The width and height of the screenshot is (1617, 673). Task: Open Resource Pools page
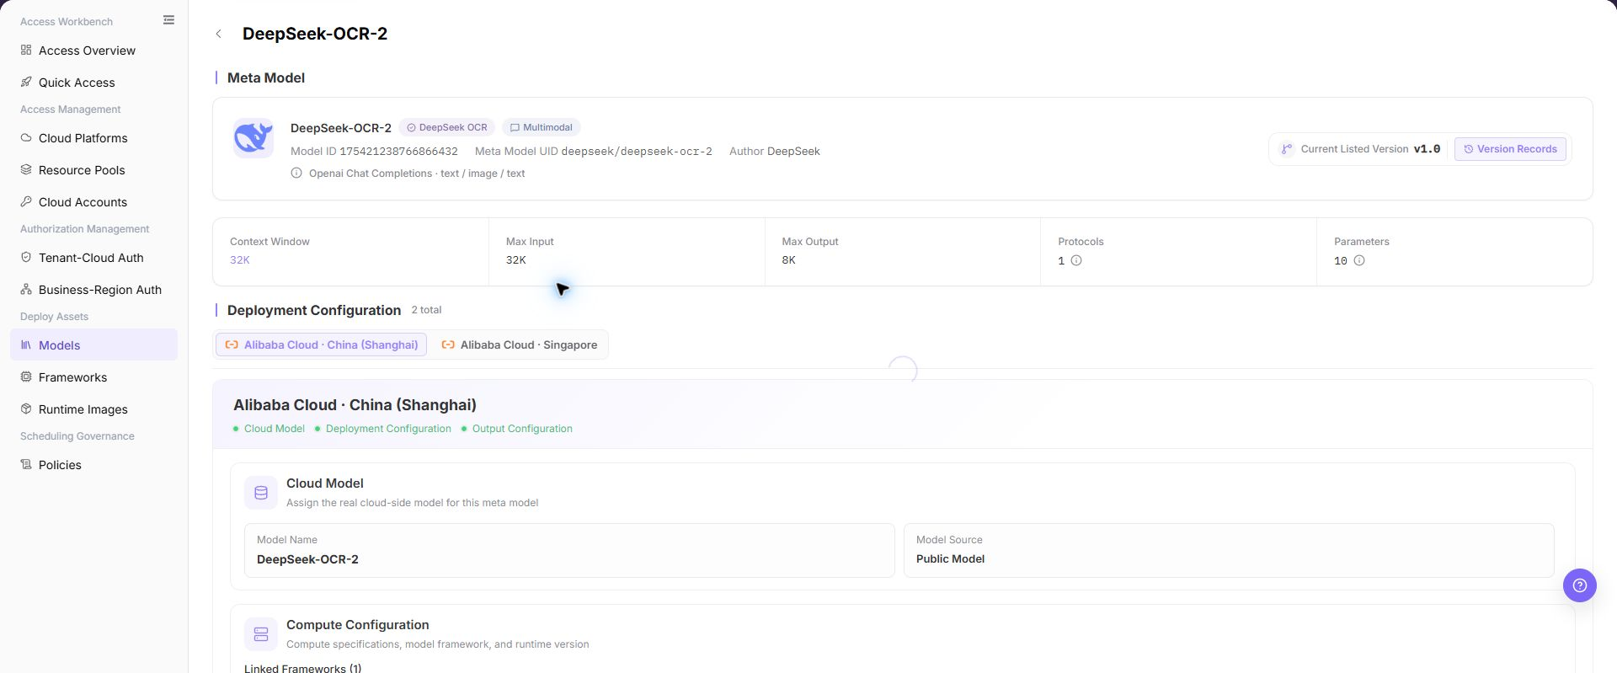tap(93, 170)
